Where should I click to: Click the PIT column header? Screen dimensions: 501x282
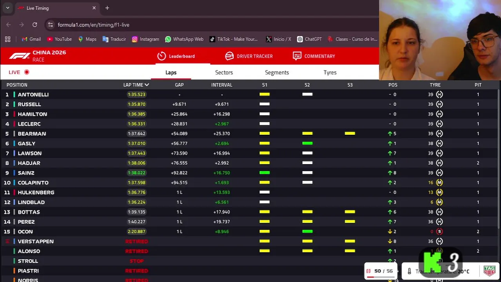tap(478, 85)
